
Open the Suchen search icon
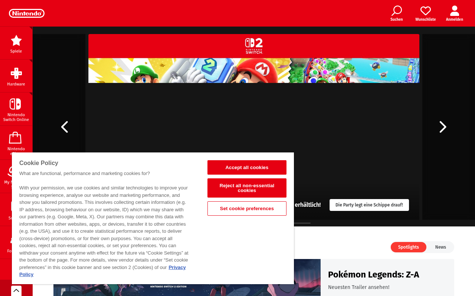point(397,13)
